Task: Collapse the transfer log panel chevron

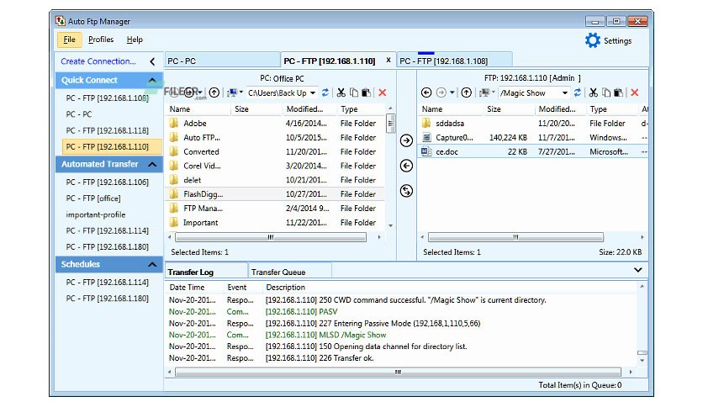Action: (x=638, y=270)
